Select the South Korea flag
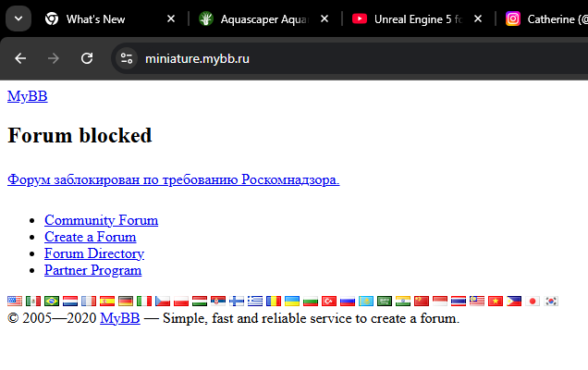 pyautogui.click(x=550, y=301)
